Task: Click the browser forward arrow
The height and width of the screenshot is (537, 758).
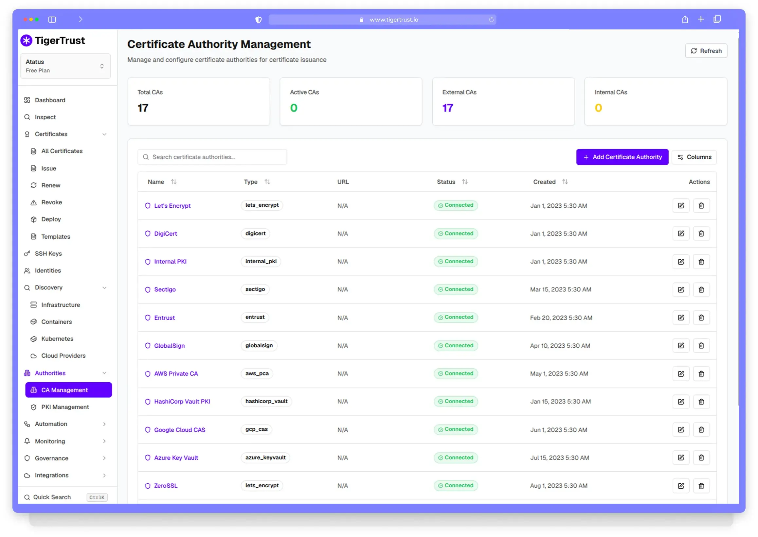Action: click(x=81, y=20)
